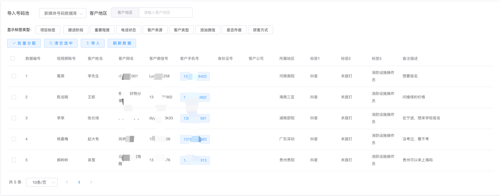Choose the 电话状态 tag type
This screenshot has height=196, width=500.
(128, 30)
